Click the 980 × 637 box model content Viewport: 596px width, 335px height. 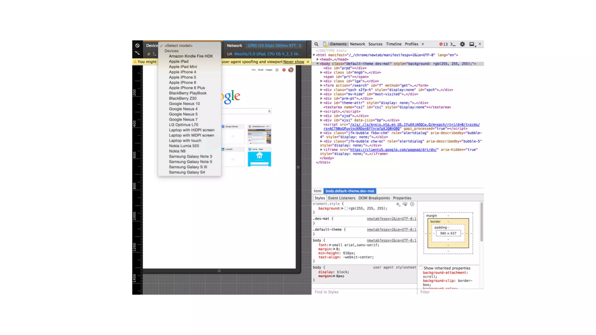[x=448, y=234]
